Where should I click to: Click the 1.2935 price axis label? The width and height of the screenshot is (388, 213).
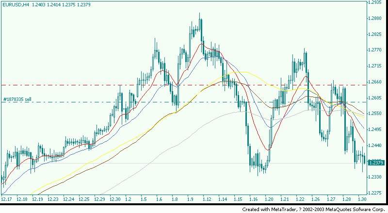point(375,2)
